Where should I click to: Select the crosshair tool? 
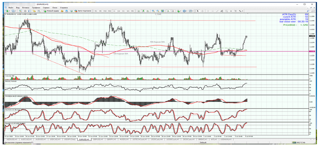click(x=202, y=11)
